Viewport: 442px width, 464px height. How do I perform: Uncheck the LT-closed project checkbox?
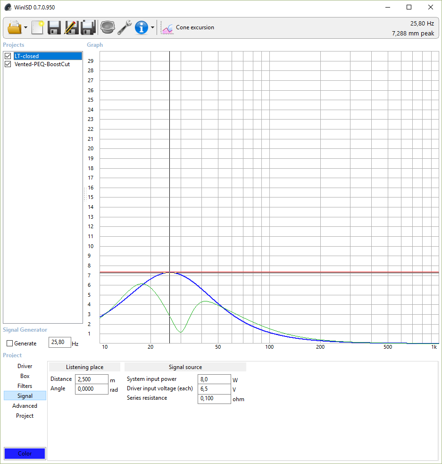(8, 56)
